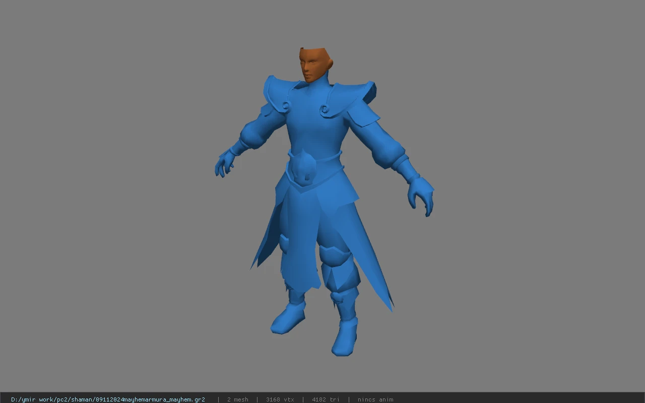Click the "4182 tri" triangle count
The height and width of the screenshot is (403, 645).
coord(326,399)
